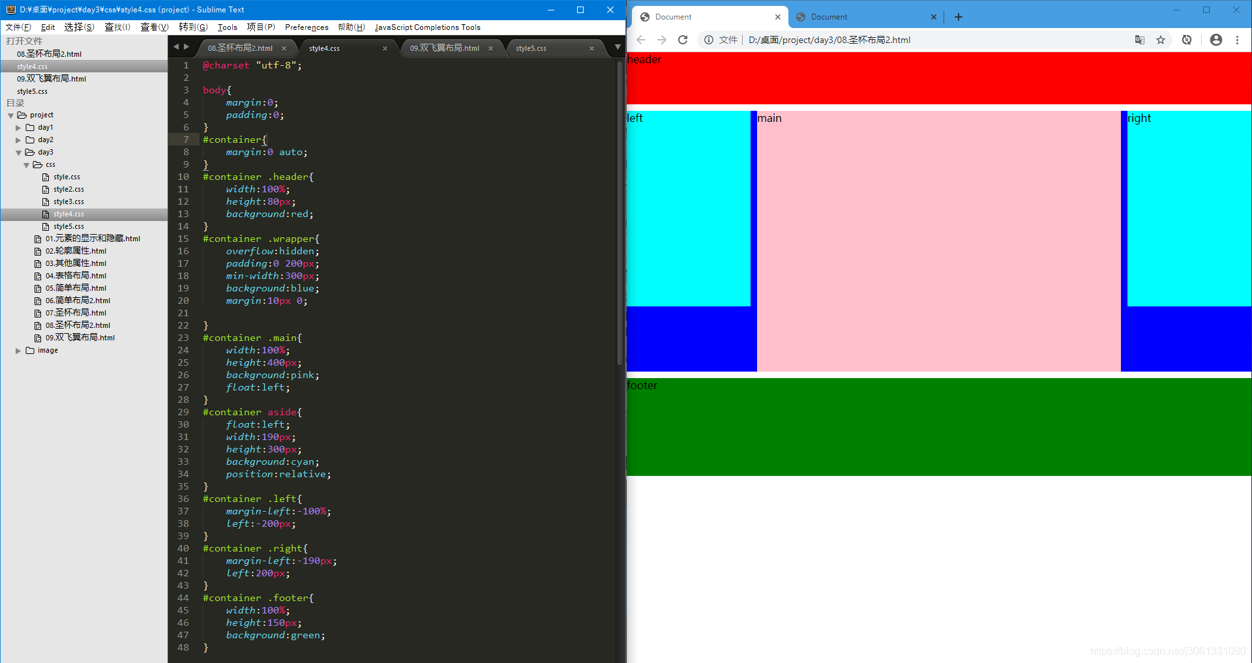Open the Edit menu
The height and width of the screenshot is (663, 1252).
click(x=48, y=27)
